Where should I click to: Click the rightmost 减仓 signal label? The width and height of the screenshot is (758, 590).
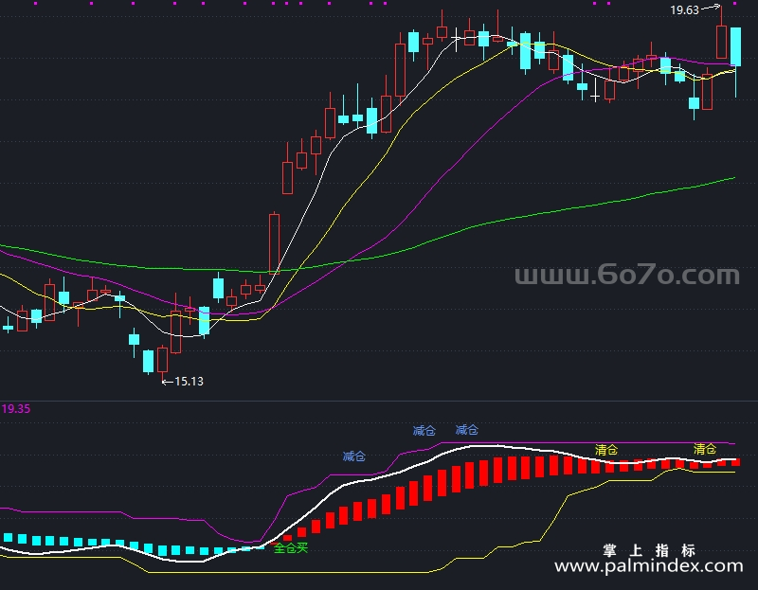click(467, 430)
